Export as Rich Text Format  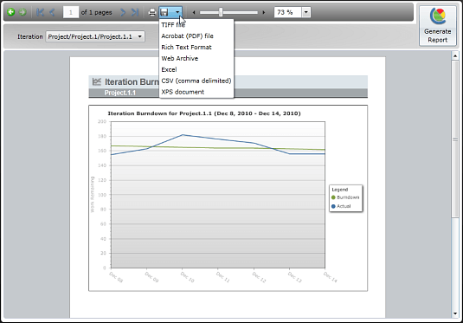coord(196,48)
